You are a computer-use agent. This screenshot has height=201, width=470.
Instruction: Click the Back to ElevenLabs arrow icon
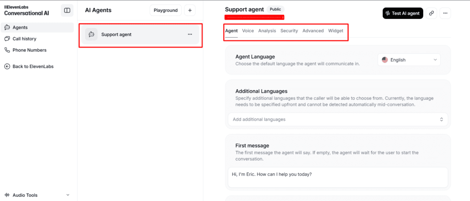coord(7,66)
